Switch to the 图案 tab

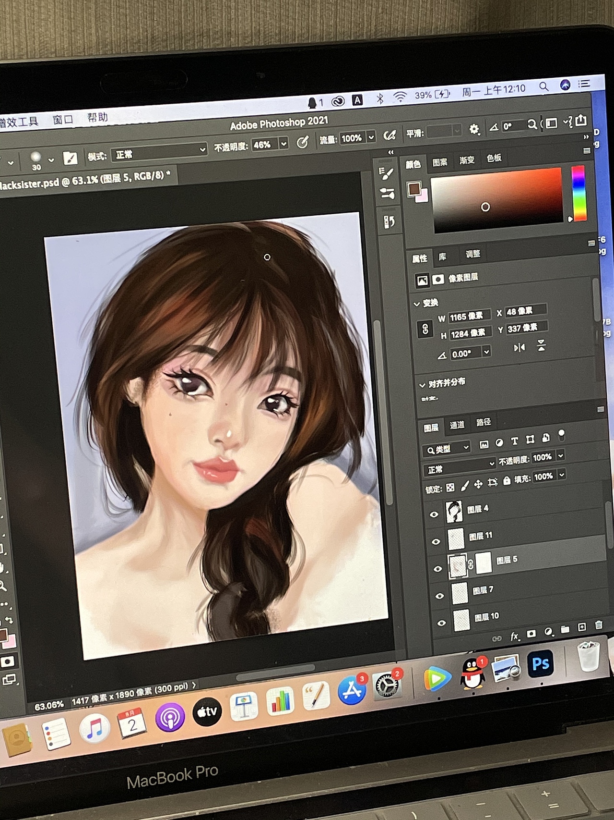coord(439,162)
